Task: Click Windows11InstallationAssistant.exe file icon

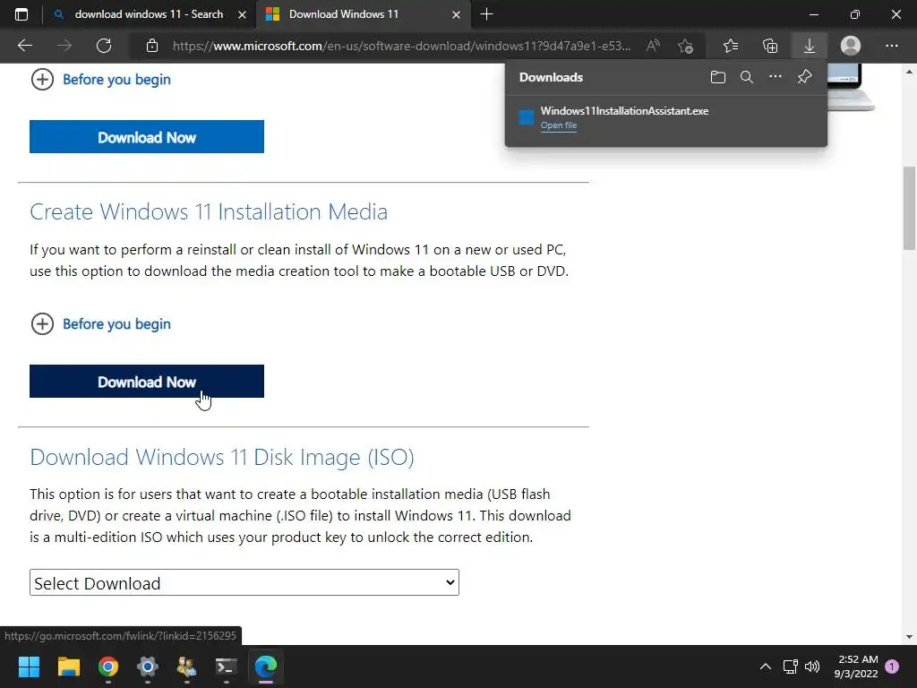Action: 527,117
